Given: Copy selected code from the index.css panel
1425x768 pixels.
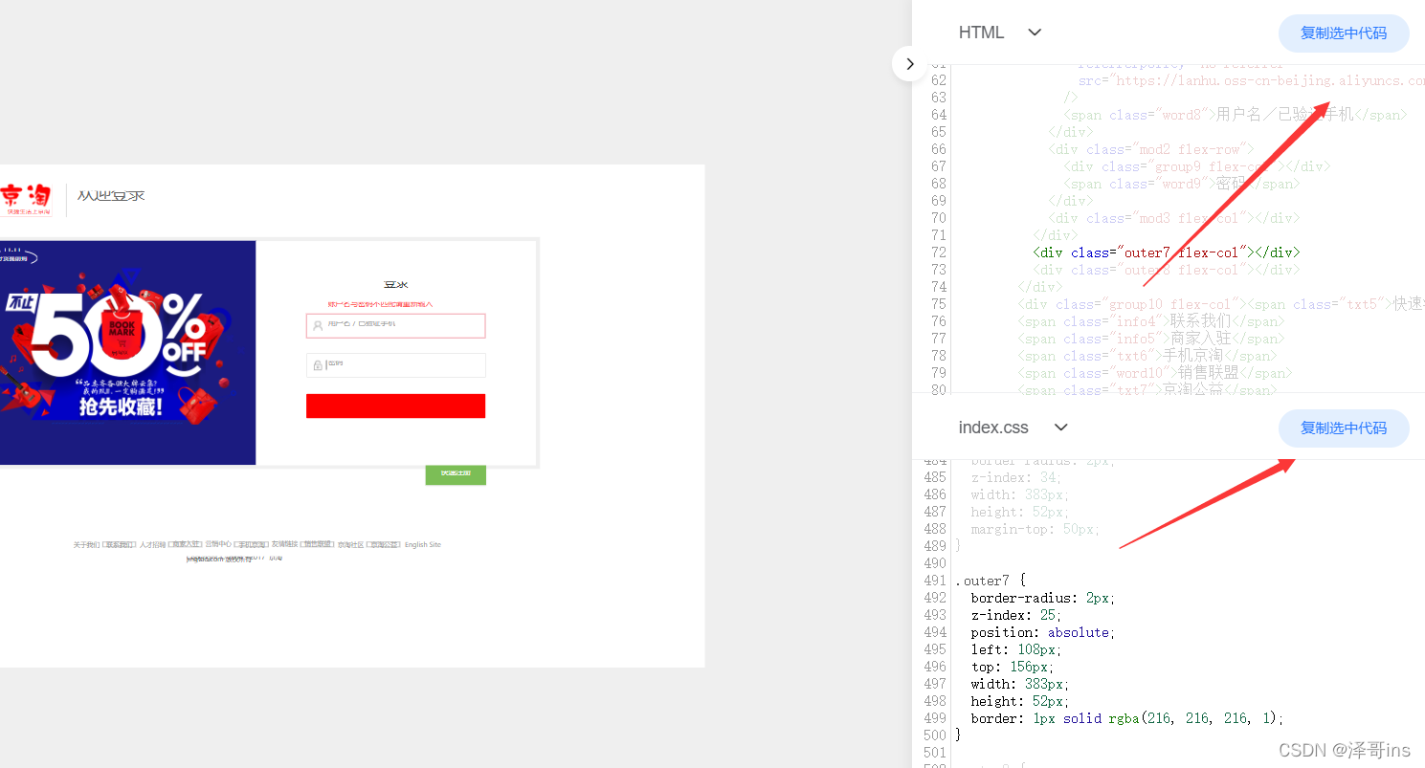Looking at the screenshot, I should (1344, 428).
